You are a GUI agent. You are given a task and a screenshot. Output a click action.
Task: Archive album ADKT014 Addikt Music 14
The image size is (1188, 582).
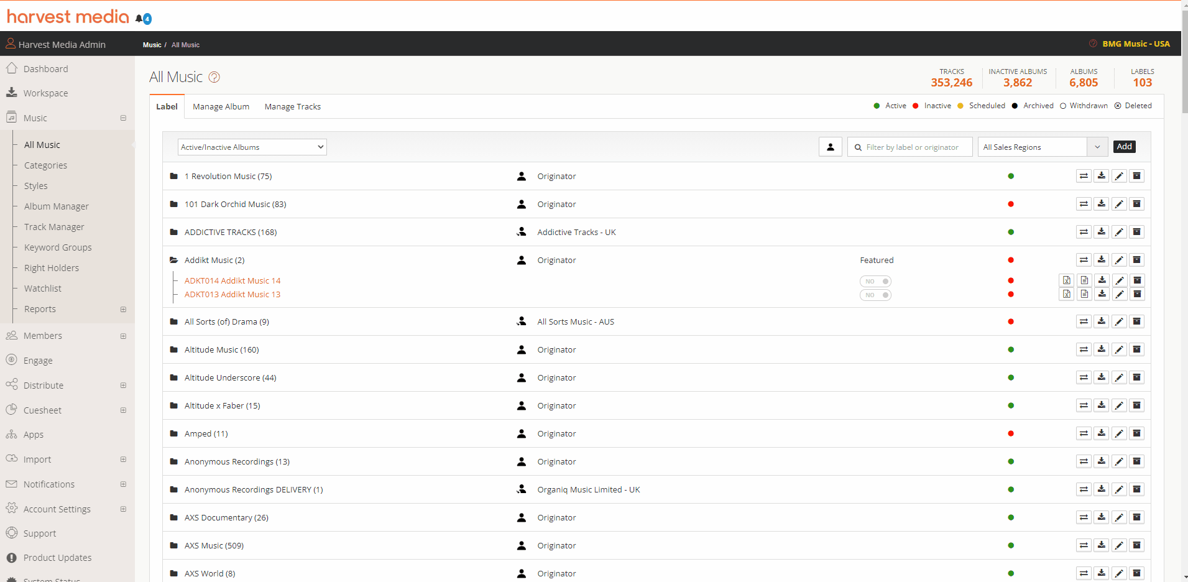click(x=1138, y=280)
